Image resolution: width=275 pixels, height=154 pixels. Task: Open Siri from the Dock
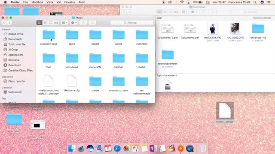click(x=90, y=148)
